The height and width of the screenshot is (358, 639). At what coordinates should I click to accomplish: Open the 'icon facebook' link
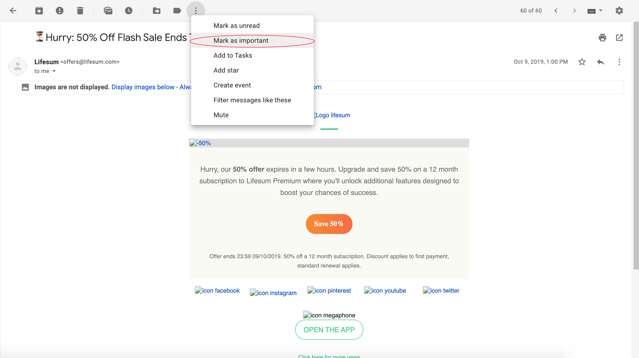217,290
